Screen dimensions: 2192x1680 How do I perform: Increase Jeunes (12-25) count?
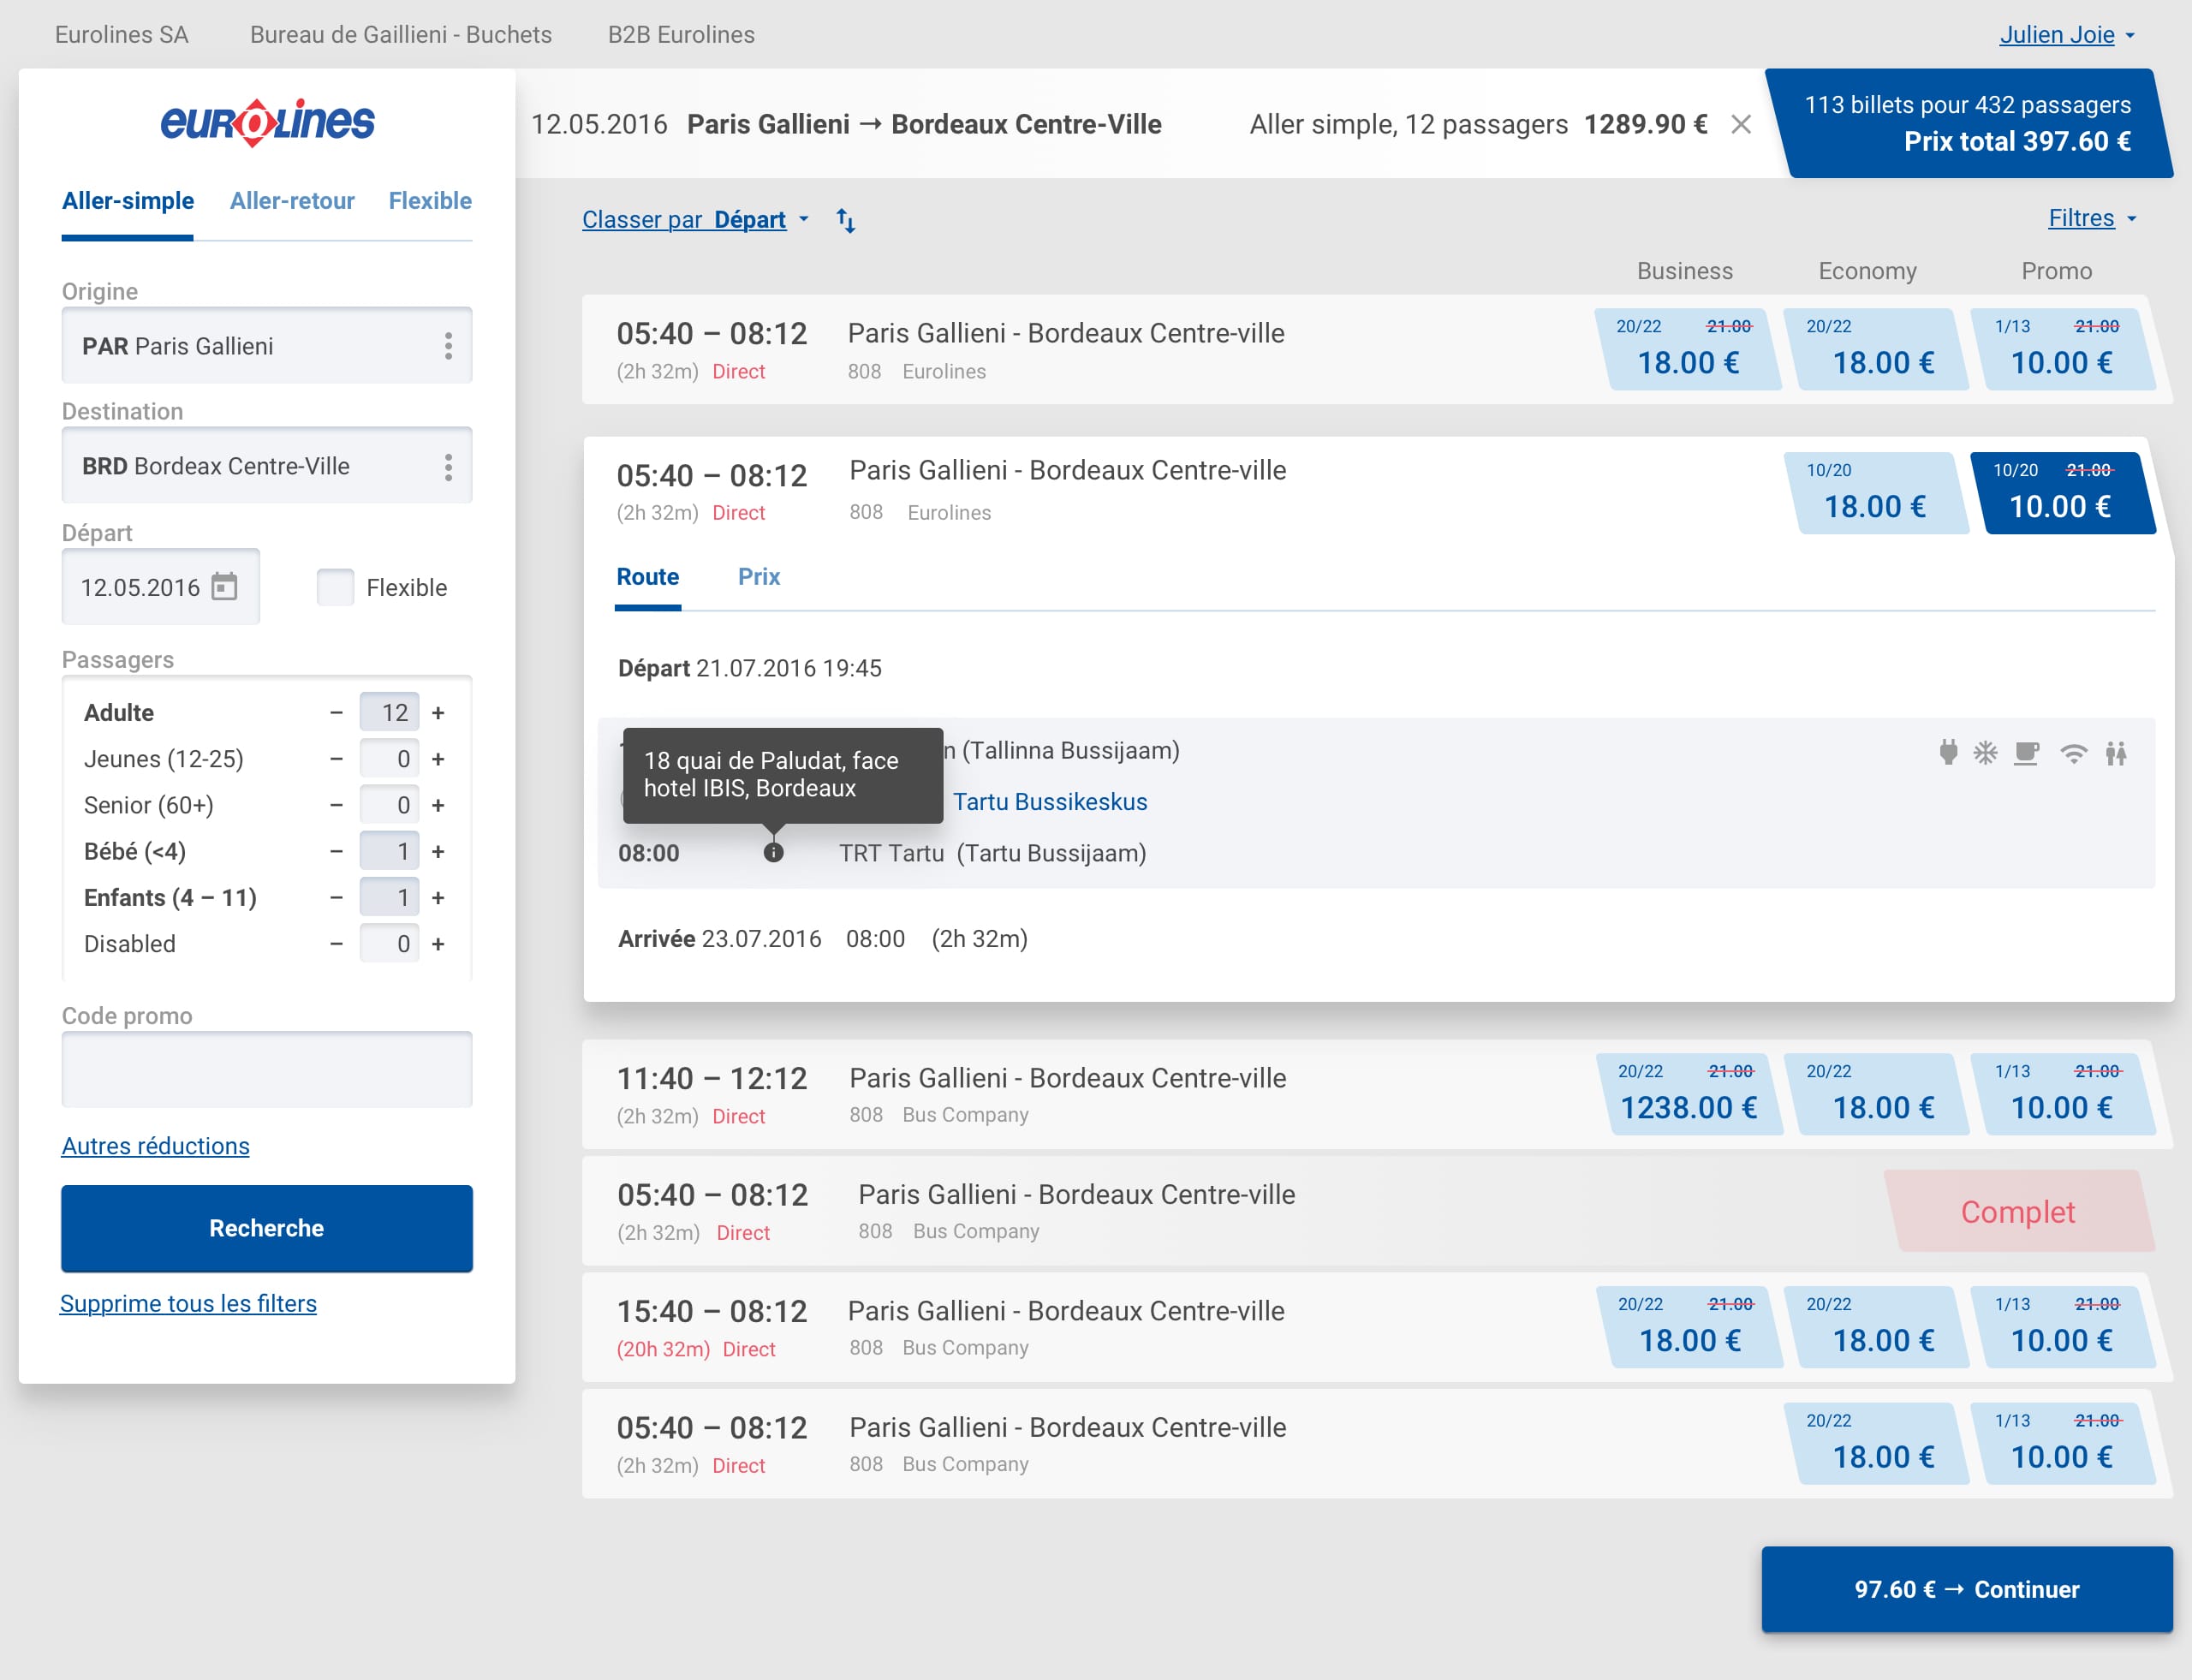(x=438, y=759)
